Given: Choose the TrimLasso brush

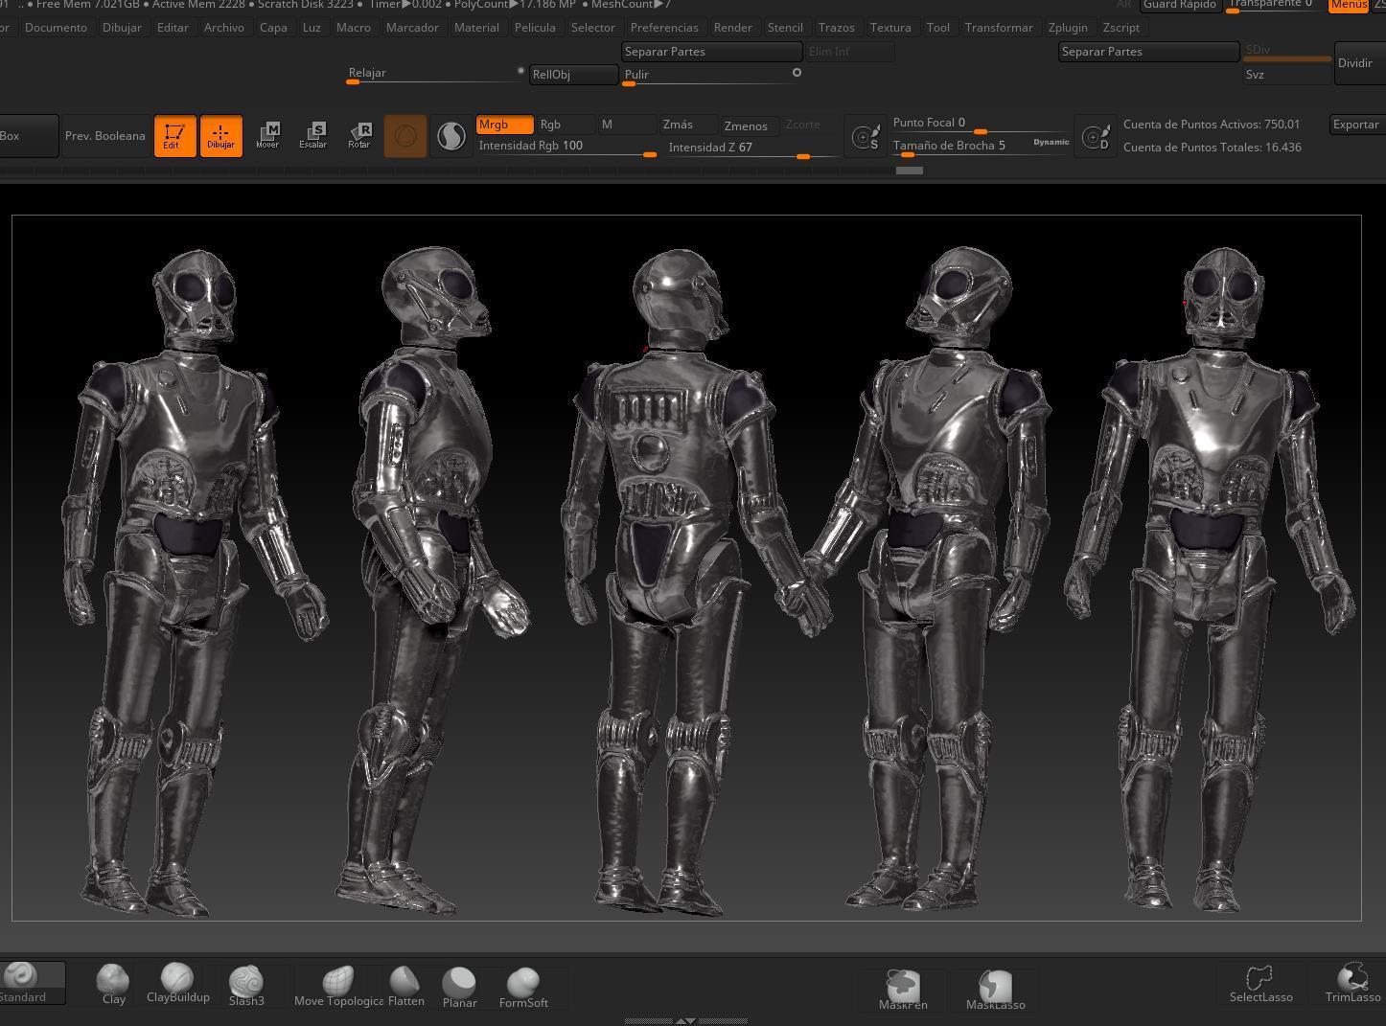Looking at the screenshot, I should point(1352,983).
